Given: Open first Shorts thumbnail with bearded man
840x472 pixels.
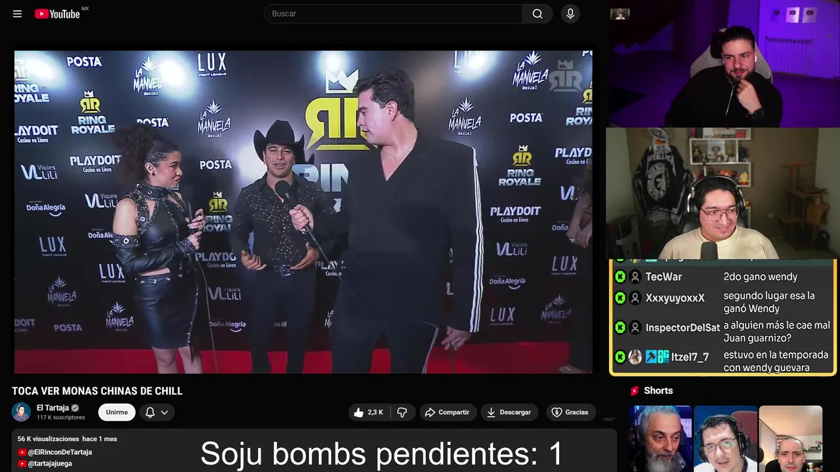Looking at the screenshot, I should [660, 439].
